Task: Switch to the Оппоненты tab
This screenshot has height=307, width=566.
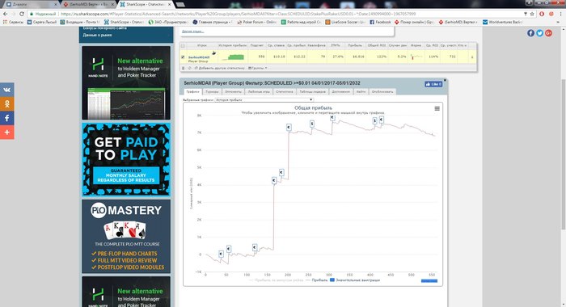Action: pyautogui.click(x=233, y=91)
